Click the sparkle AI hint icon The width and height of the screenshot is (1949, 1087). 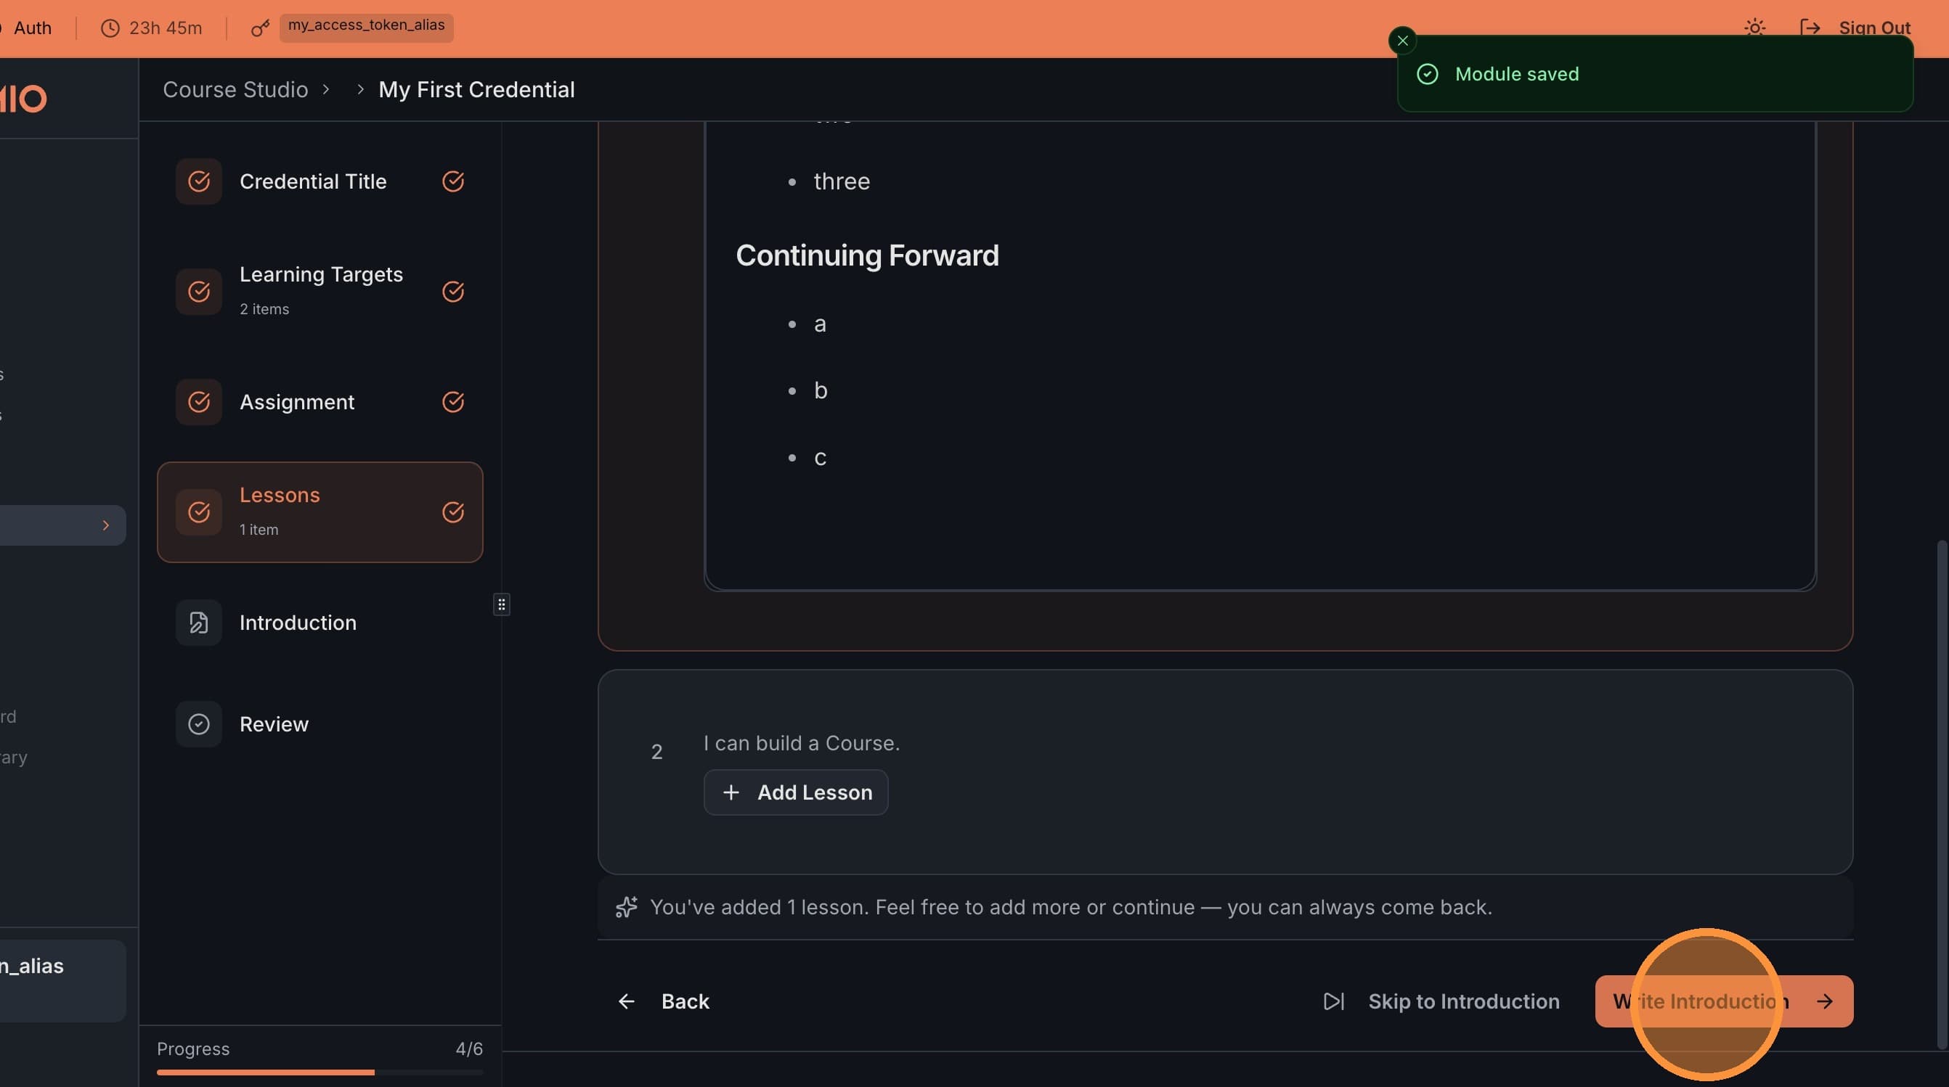point(627,906)
